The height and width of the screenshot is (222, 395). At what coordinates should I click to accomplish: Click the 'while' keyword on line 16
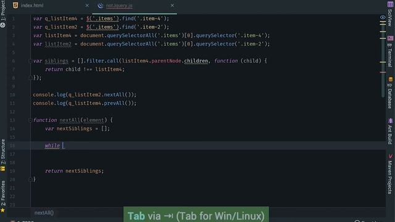pos(52,146)
